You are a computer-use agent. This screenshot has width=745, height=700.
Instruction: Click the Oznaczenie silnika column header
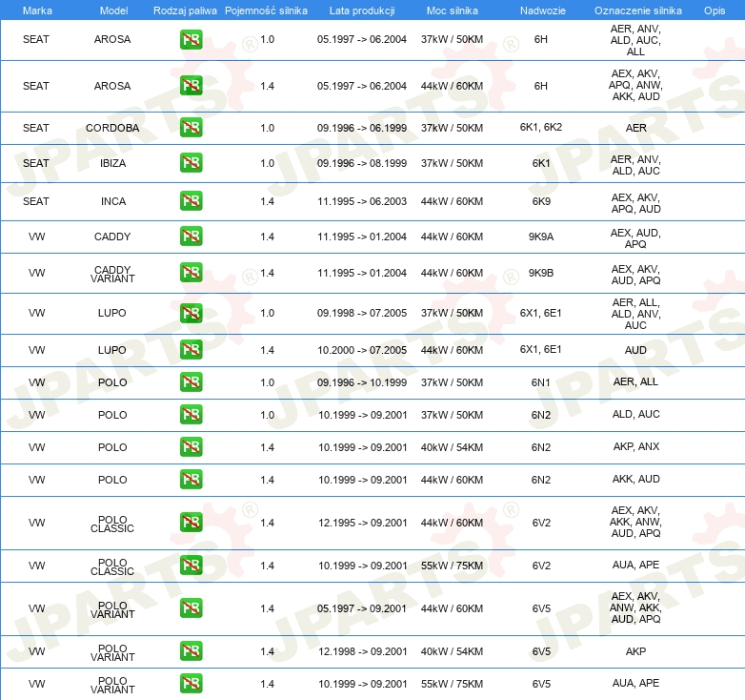[638, 10]
